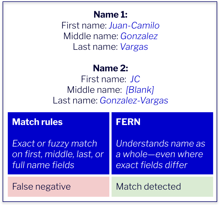
Task: Click the First name label under Name 2
Action: tap(104, 79)
